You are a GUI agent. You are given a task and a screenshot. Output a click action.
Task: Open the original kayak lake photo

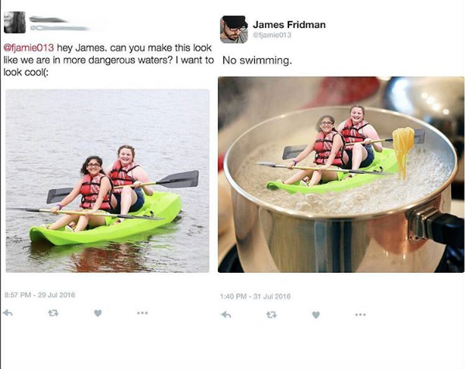click(108, 181)
